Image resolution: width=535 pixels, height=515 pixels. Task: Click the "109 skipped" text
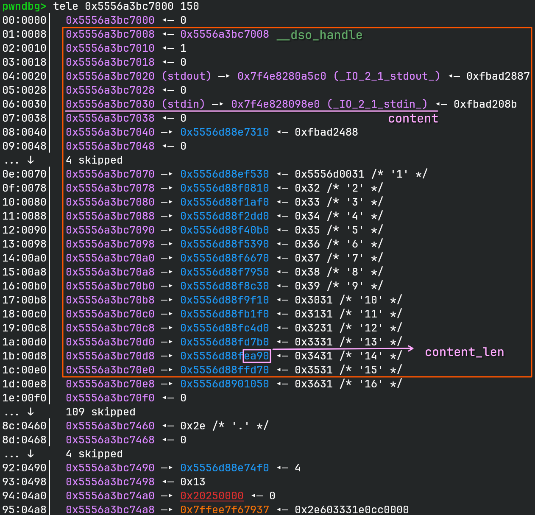click(100, 412)
